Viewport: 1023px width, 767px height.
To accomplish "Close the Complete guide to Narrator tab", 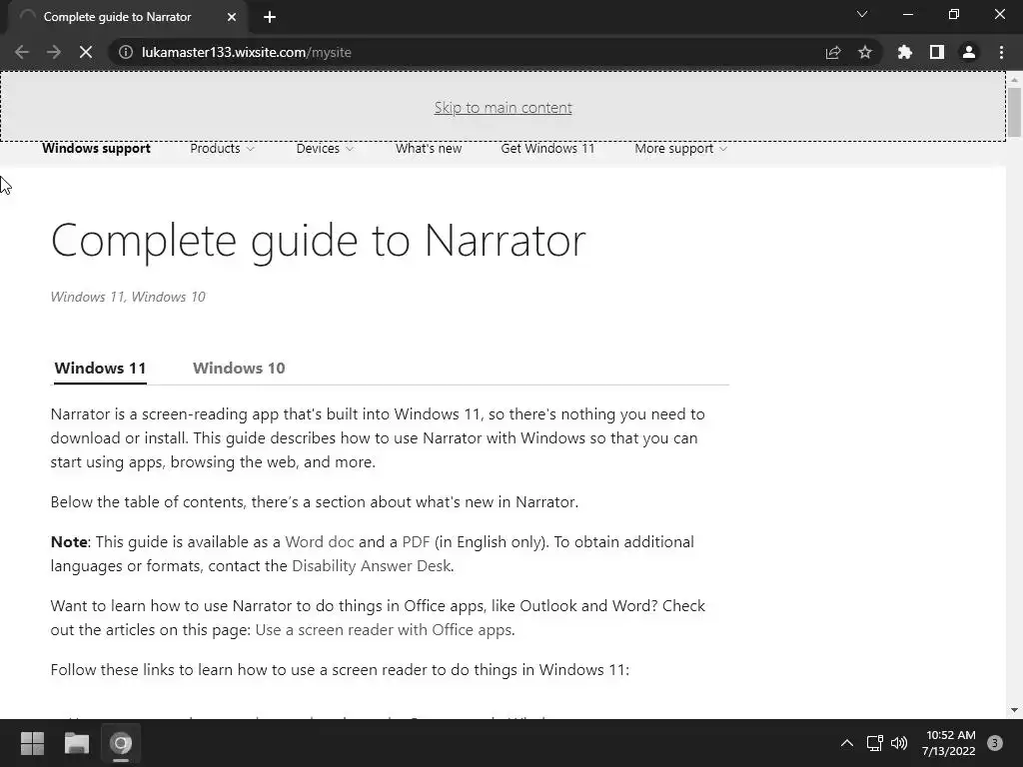I will click(232, 17).
